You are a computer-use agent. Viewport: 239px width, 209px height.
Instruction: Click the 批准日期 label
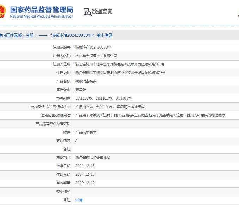pyautogui.click(x=63, y=166)
